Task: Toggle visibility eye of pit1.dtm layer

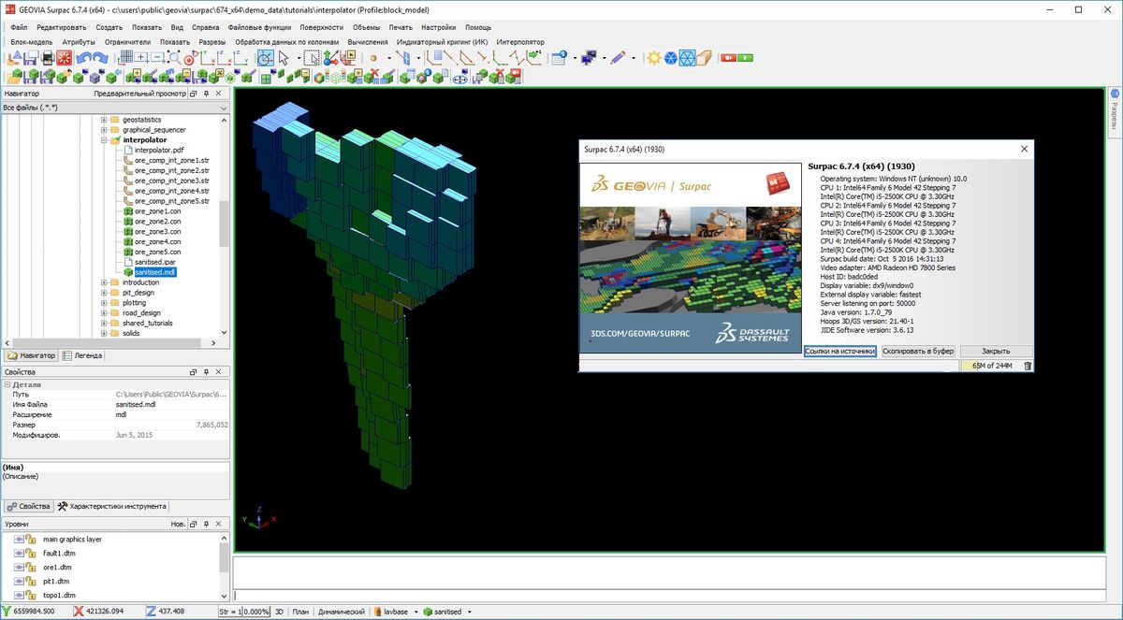Action: (x=19, y=582)
